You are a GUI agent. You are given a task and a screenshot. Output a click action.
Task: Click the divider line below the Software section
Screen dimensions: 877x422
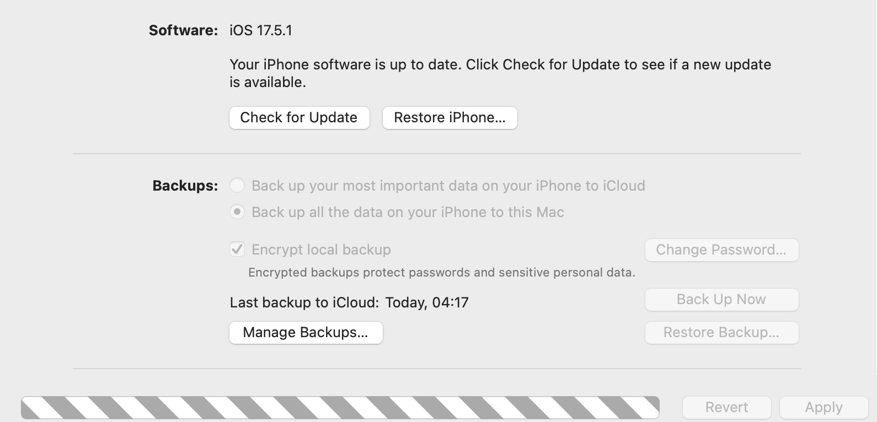click(x=436, y=154)
